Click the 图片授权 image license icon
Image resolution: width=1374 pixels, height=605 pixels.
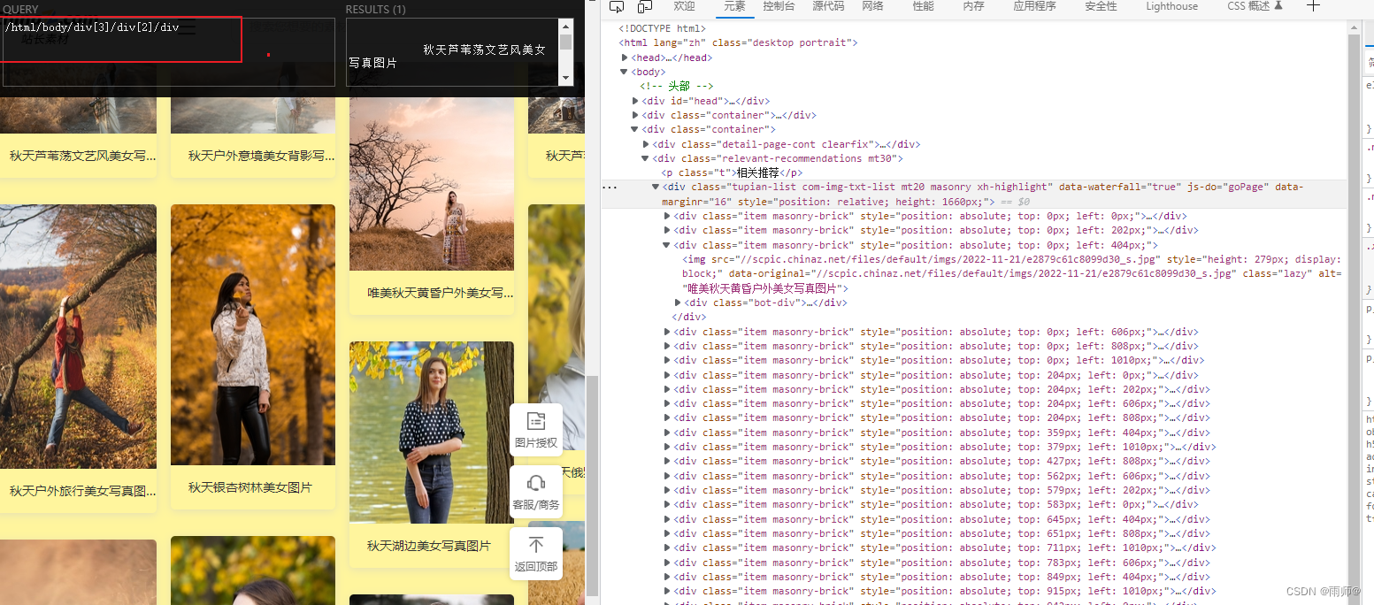point(535,429)
